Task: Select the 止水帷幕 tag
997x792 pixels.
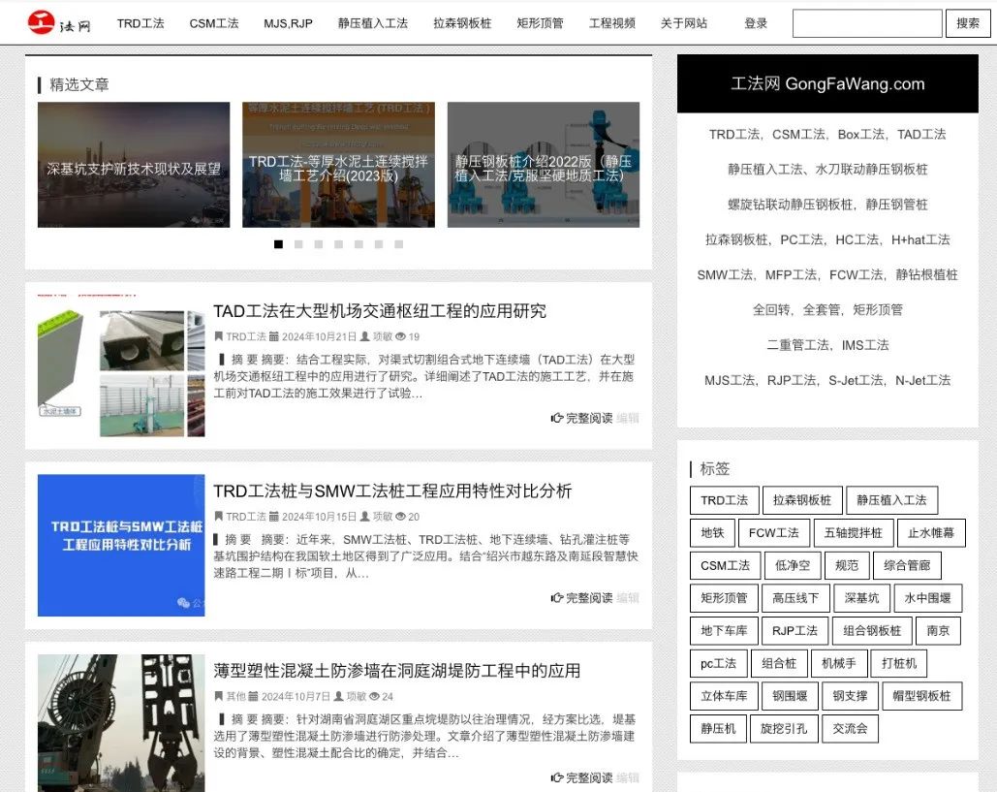Action: click(x=931, y=533)
